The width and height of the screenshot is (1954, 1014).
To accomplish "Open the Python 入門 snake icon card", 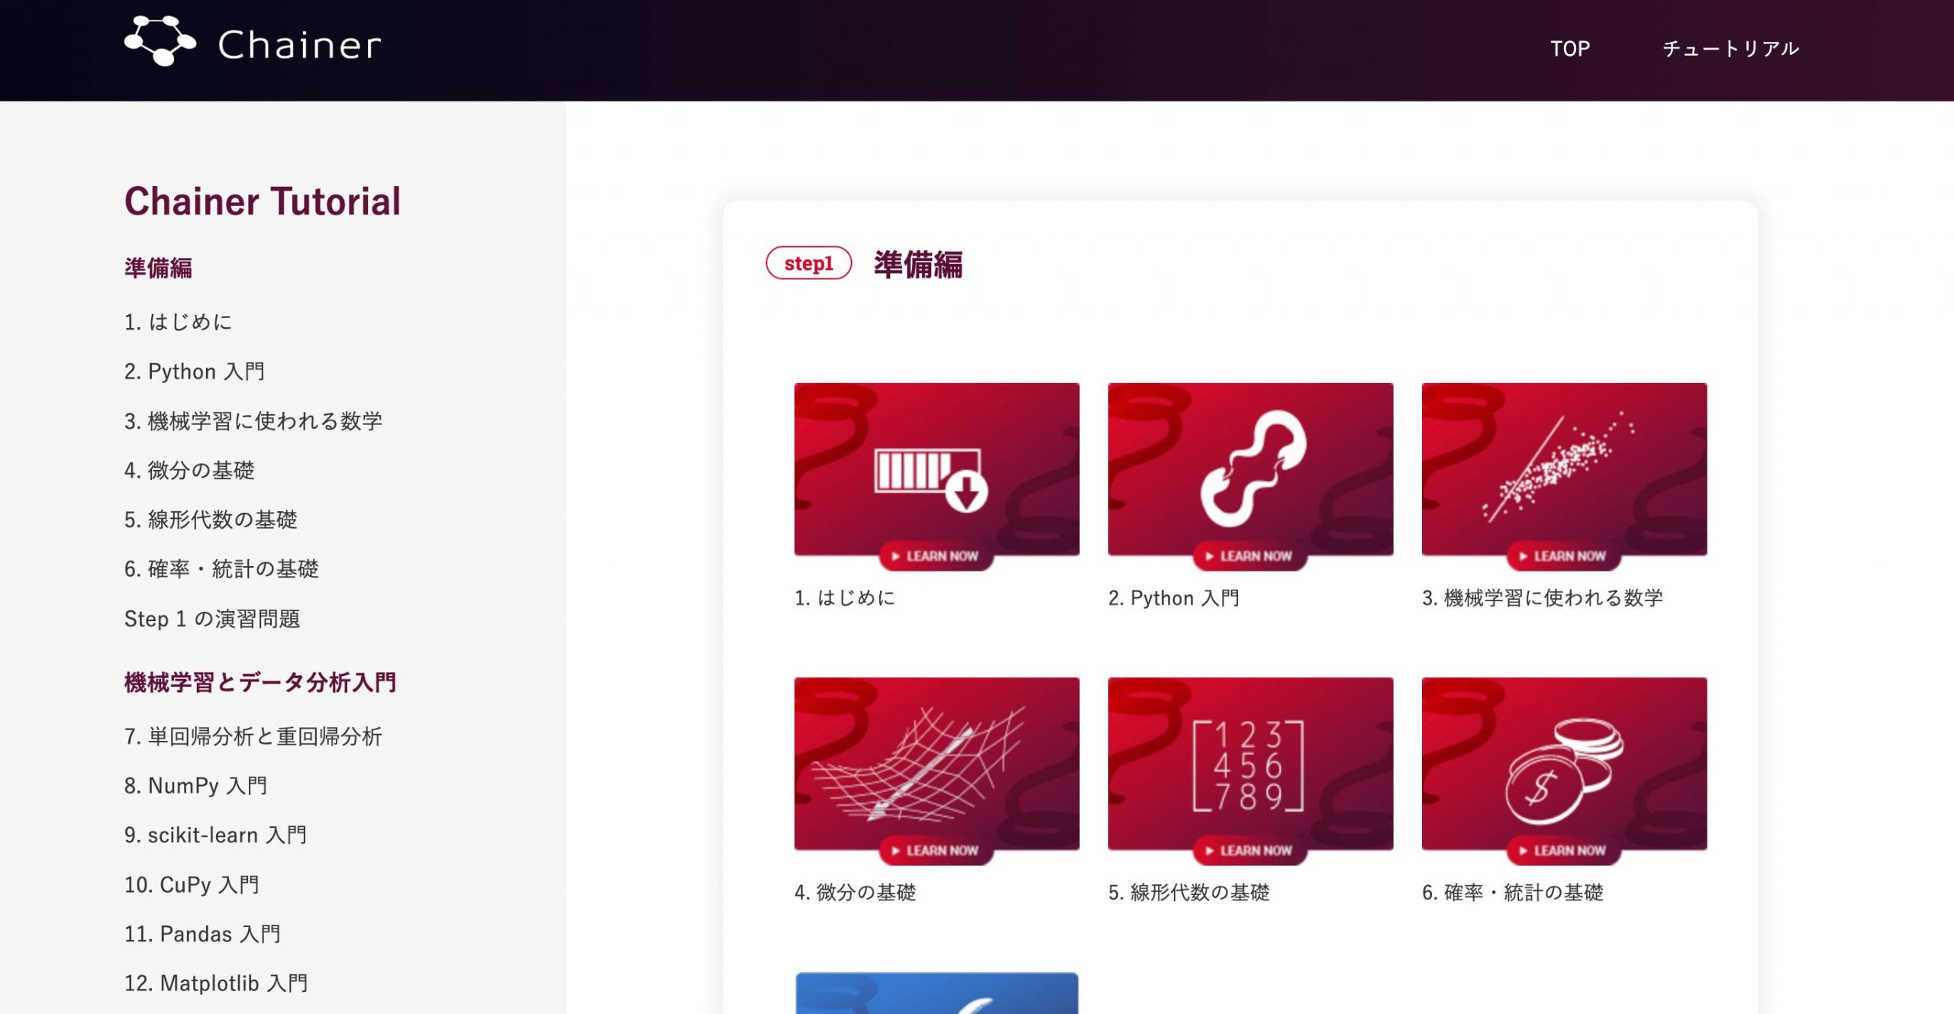I will click(1250, 470).
